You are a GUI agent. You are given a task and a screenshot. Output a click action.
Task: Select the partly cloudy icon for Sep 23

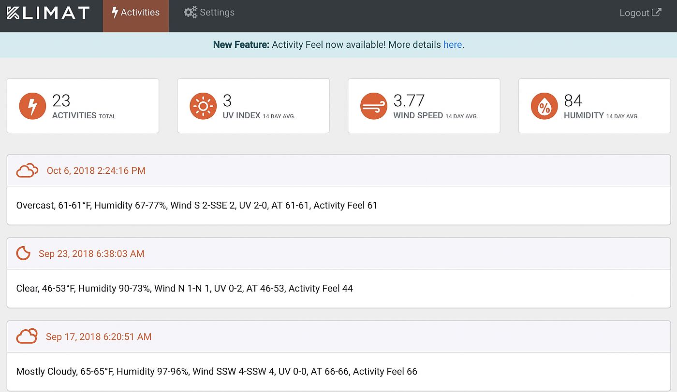(x=23, y=253)
